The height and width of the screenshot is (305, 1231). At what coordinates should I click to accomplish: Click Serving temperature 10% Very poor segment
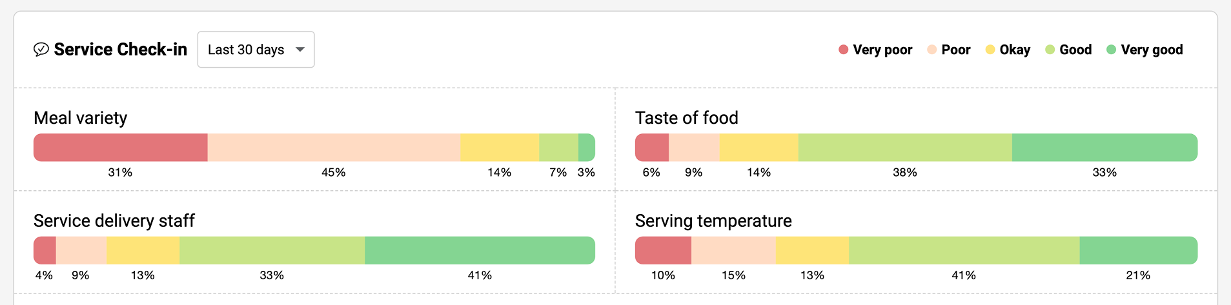click(x=663, y=250)
